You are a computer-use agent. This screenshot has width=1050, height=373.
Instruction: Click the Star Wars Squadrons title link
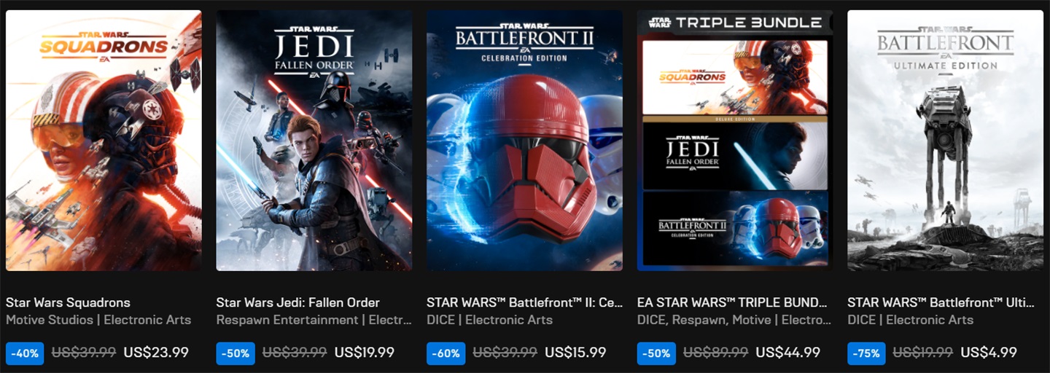point(68,302)
